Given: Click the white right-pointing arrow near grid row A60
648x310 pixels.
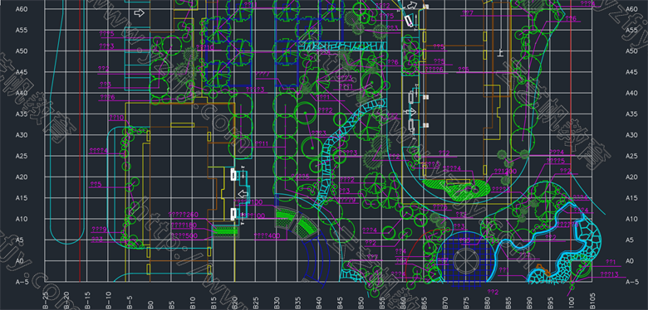Looking at the screenshot, I should (x=140, y=13).
